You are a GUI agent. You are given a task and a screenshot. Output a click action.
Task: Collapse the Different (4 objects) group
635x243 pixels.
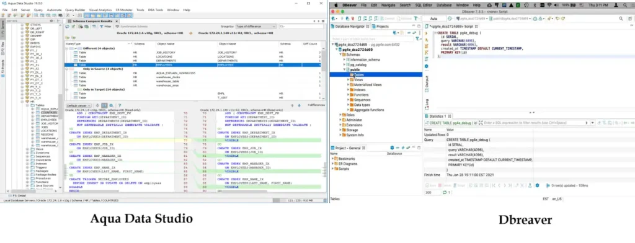pos(67,48)
